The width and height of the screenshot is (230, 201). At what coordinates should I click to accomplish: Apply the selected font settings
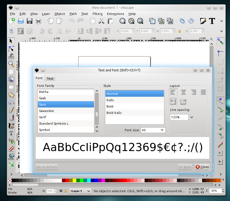[185, 167]
